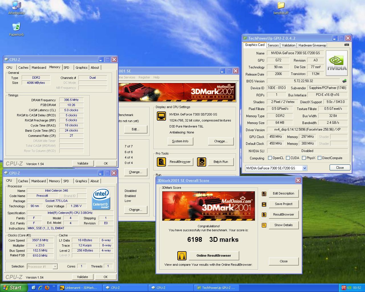Click the Edit... button in 3DMark window

[135, 129]
